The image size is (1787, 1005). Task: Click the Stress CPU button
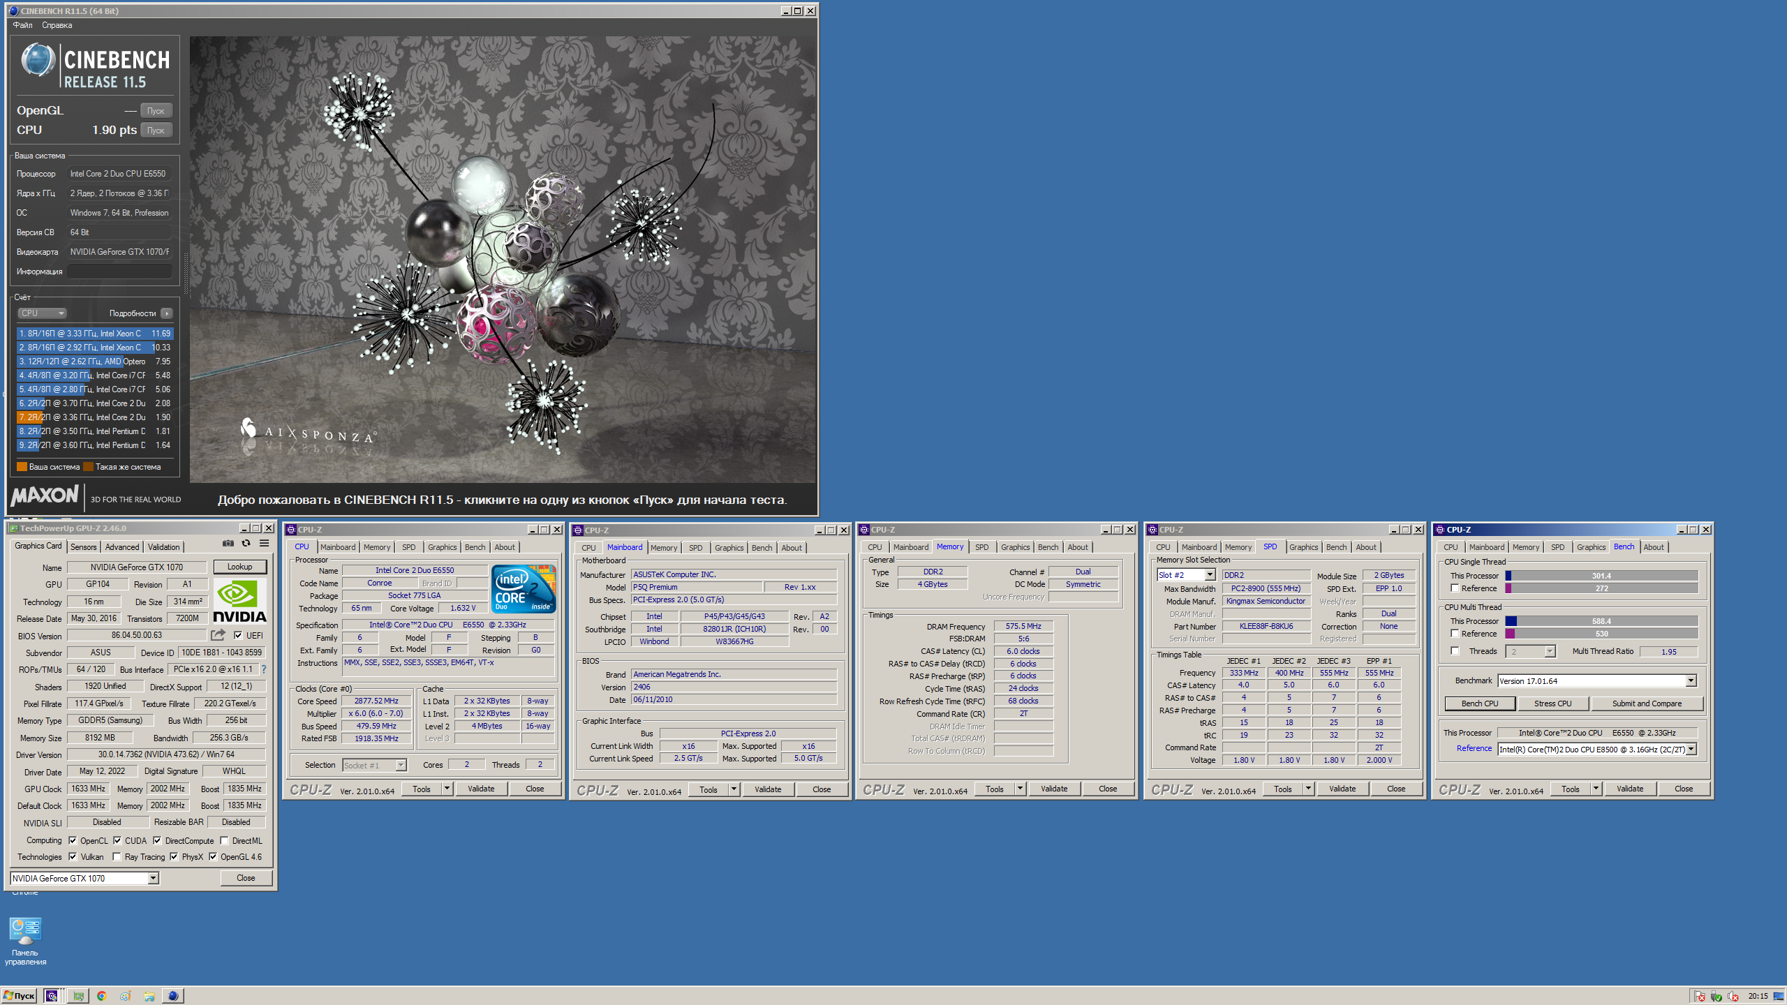[1552, 703]
